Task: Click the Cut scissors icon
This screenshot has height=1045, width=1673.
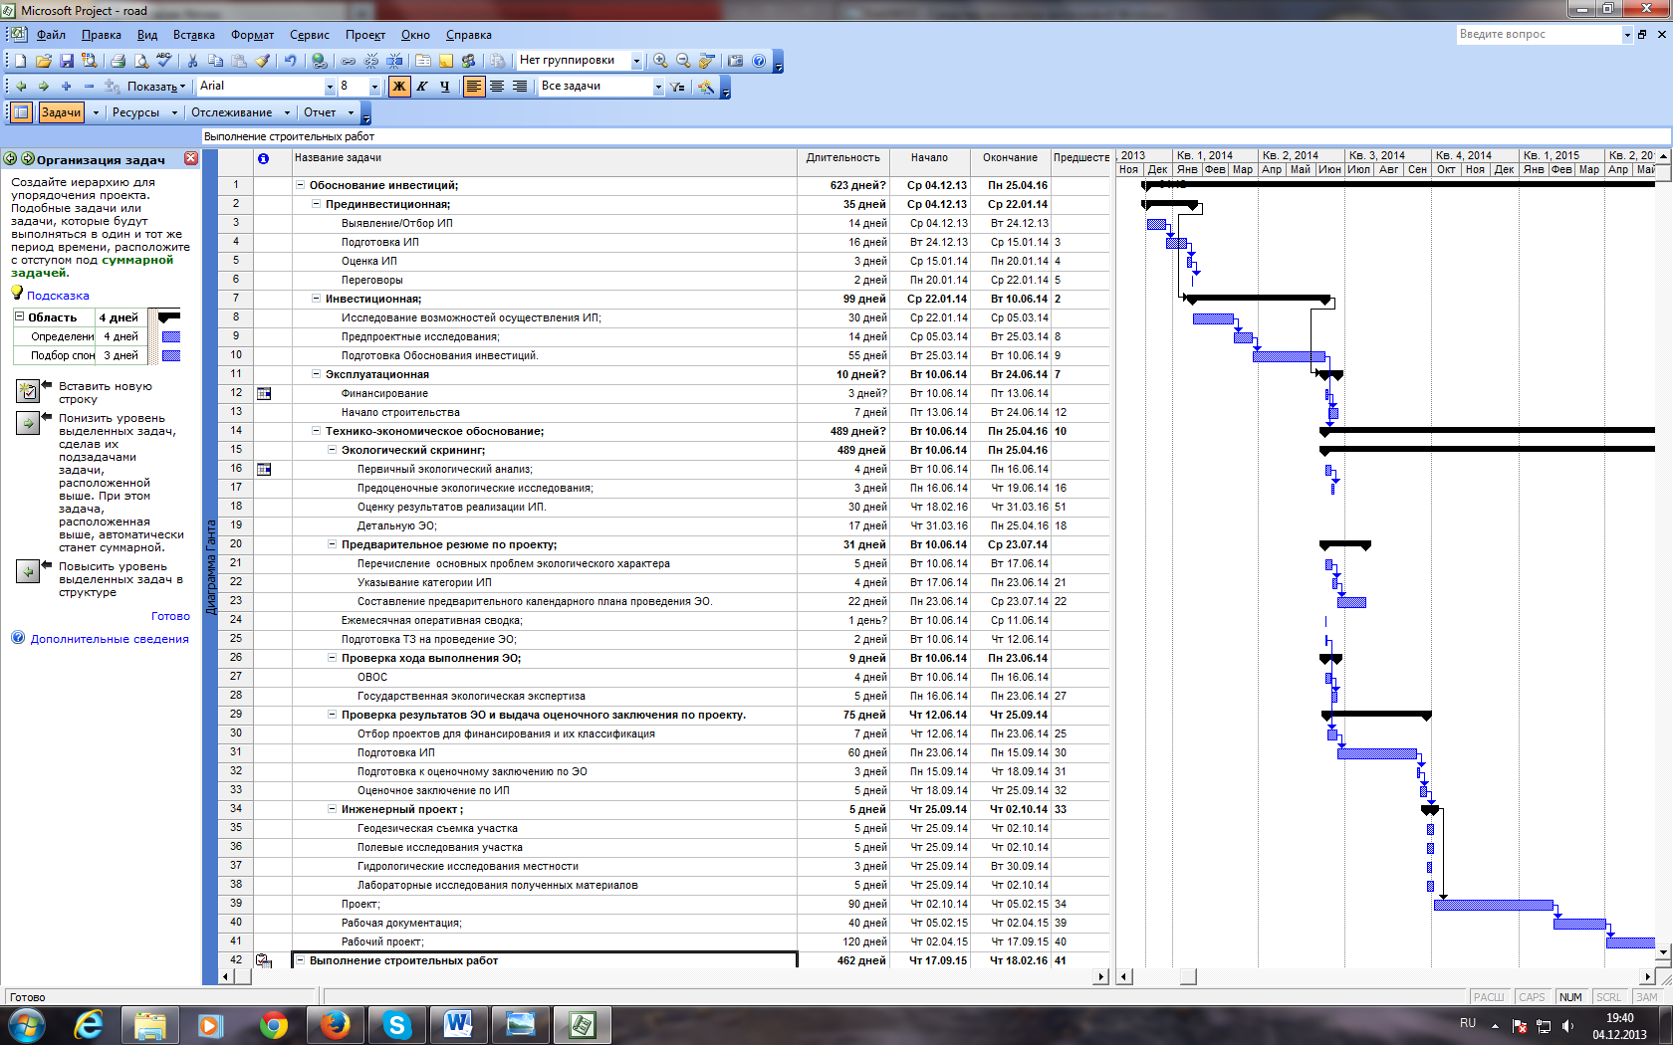Action: pos(192,61)
